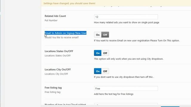Click 'This option will only work' description text
Viewport: 191px width, 107px height.
tap(129, 59)
